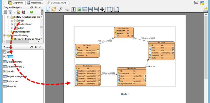The width and height of the screenshot is (210, 103).
Task: Float the Diagram Navigator panel via restore icon
Action: 31,7
